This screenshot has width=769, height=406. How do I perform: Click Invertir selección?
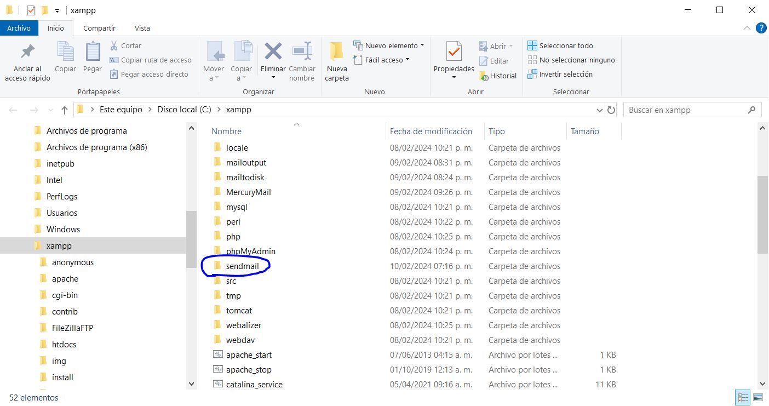(x=560, y=74)
